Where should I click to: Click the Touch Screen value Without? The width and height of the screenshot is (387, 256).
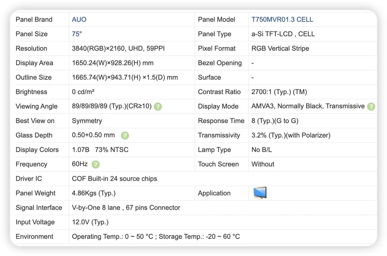coord(262,164)
